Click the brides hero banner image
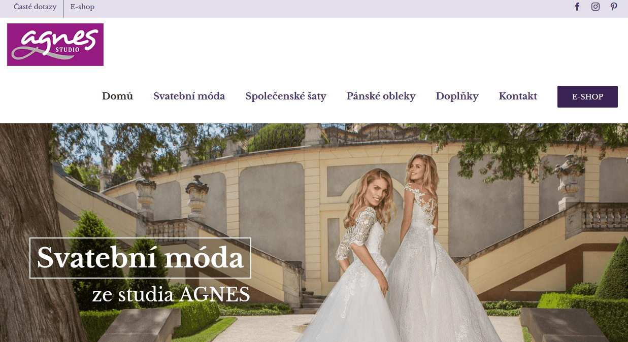Viewport: 628px width, 342px height. [x=314, y=232]
